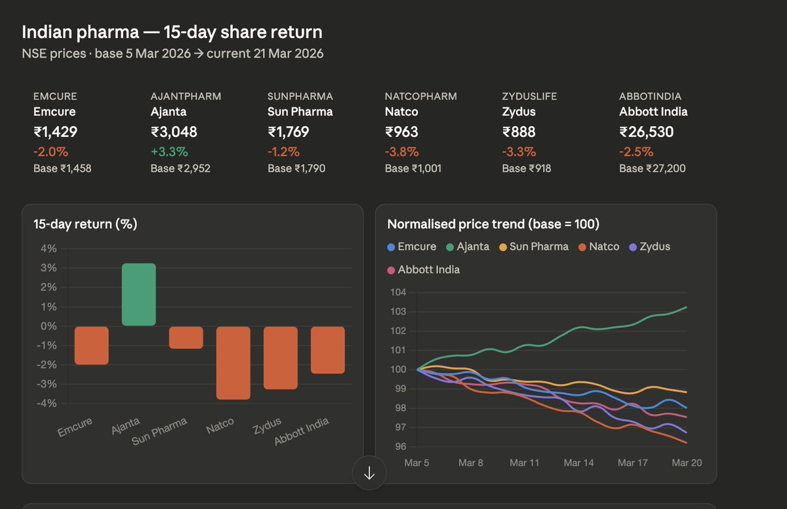787x509 pixels.
Task: Toggle Abbott India series in legend
Action: [424, 270]
